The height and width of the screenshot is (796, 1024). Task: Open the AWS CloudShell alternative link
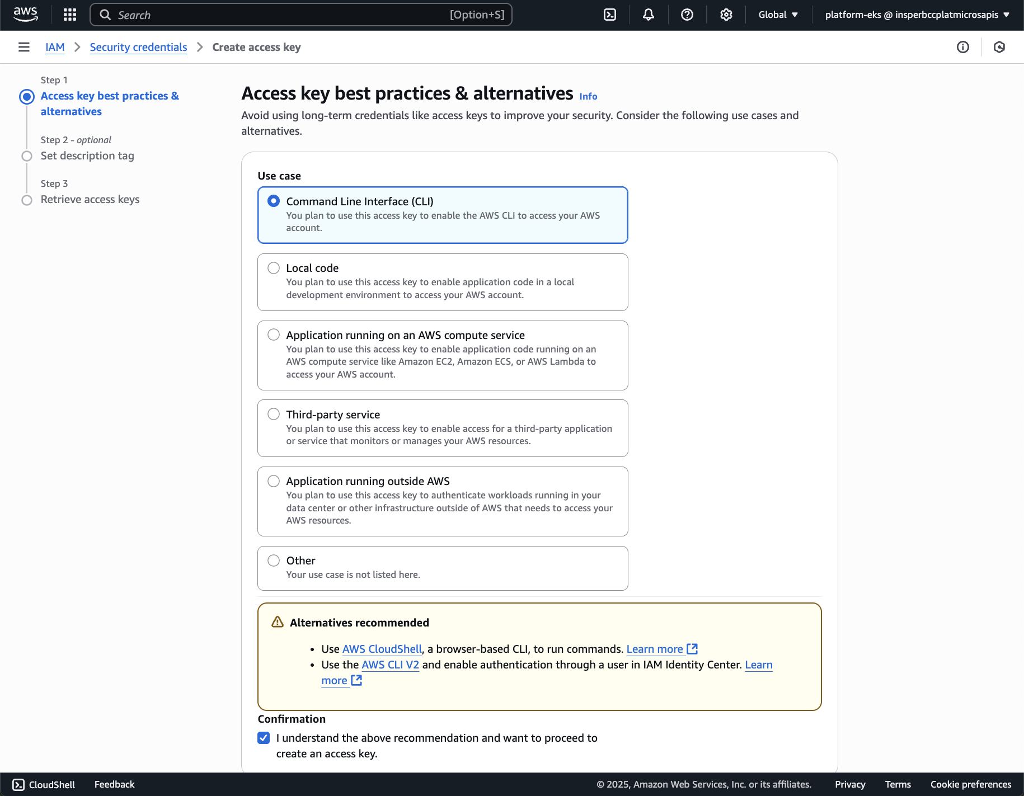[x=382, y=649]
